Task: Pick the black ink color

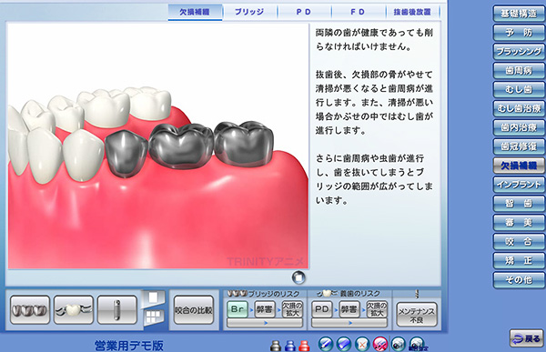Action: pyautogui.click(x=276, y=346)
